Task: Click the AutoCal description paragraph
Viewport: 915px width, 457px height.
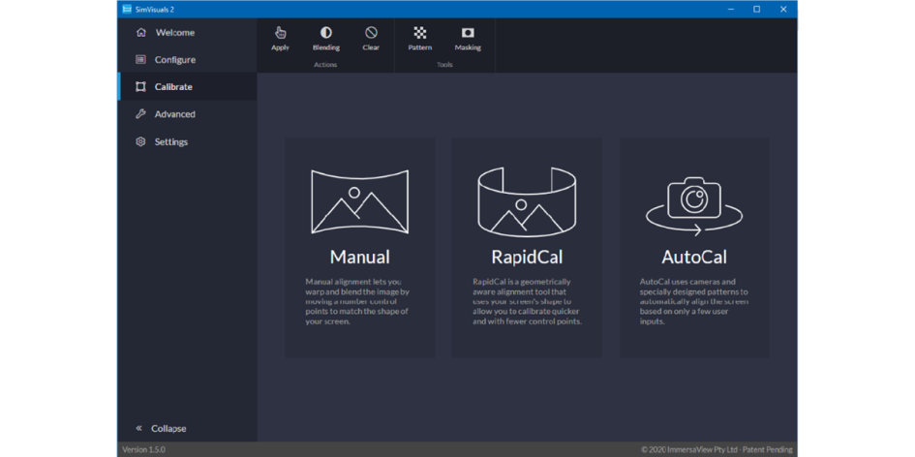Action: click(x=694, y=301)
